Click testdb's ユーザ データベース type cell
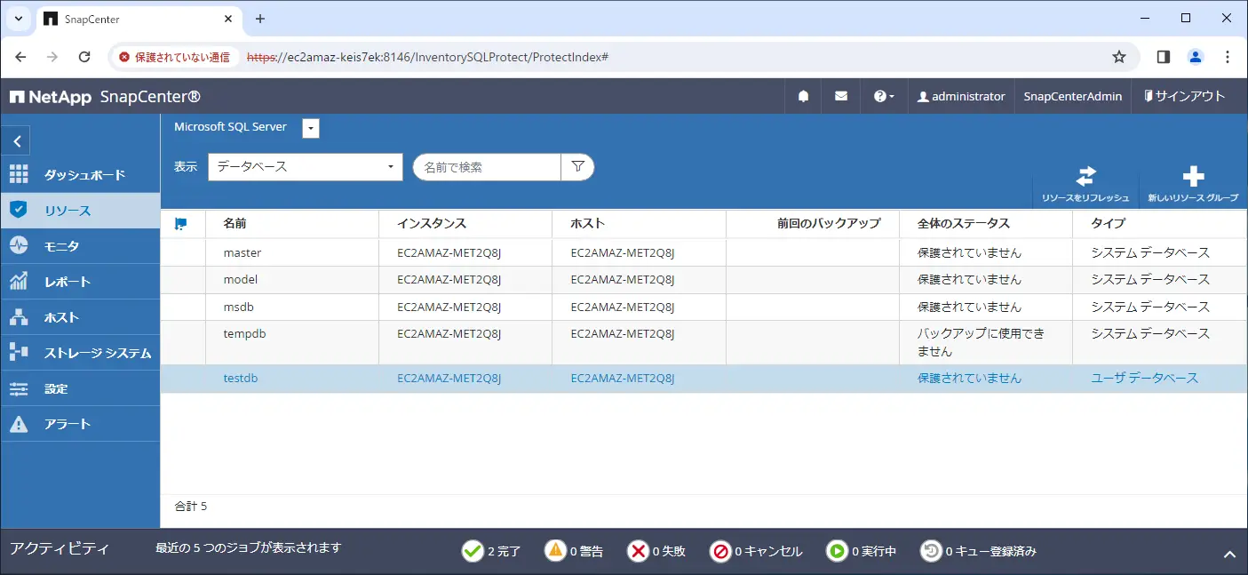The height and width of the screenshot is (575, 1248). (x=1144, y=378)
